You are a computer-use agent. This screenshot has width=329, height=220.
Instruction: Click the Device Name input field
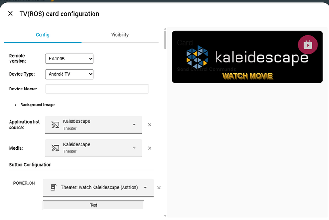pos(97,89)
